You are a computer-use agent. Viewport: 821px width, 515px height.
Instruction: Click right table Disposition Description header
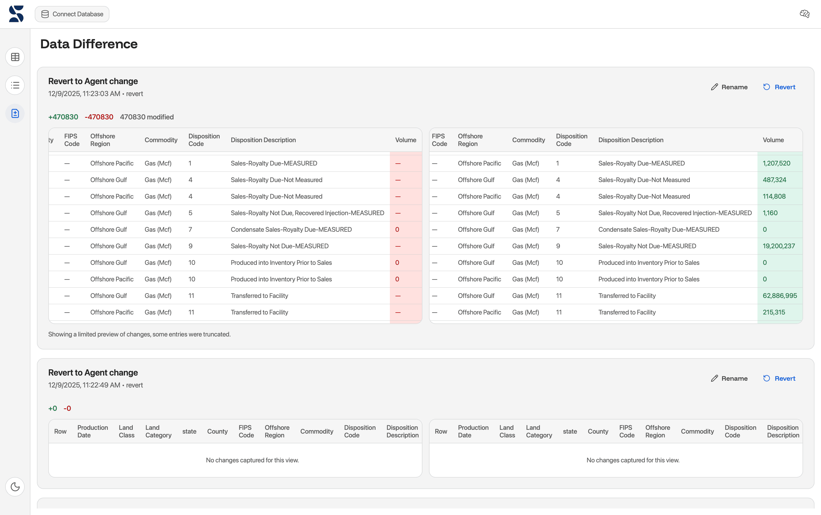pos(630,140)
